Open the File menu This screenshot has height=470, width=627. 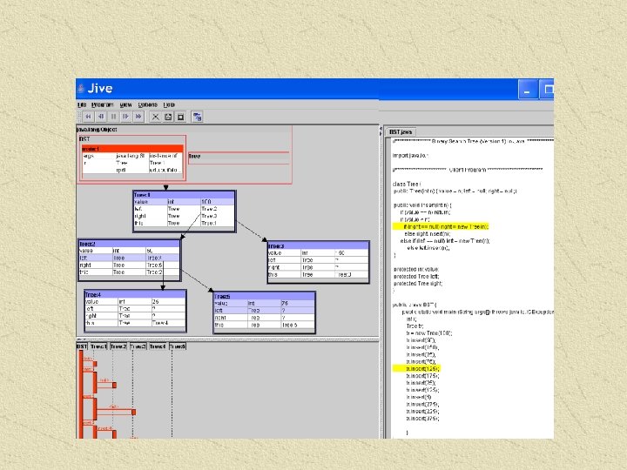tap(82, 104)
